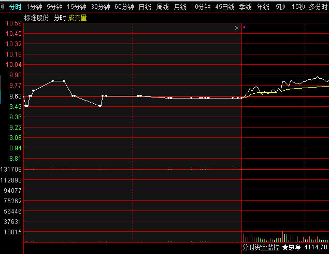
Task: Click the star icon before 总净
Action: point(285,248)
